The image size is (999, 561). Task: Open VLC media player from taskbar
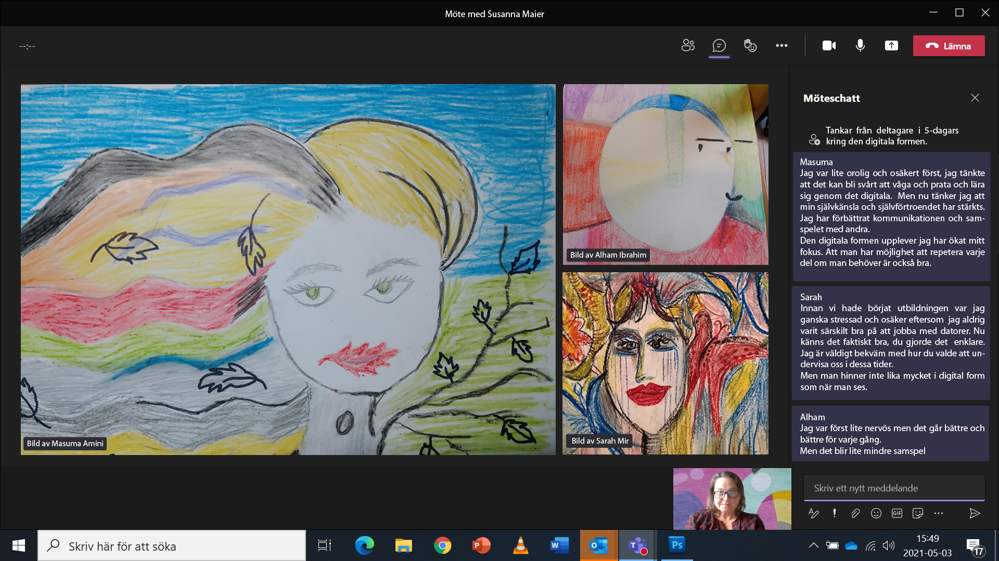click(520, 545)
